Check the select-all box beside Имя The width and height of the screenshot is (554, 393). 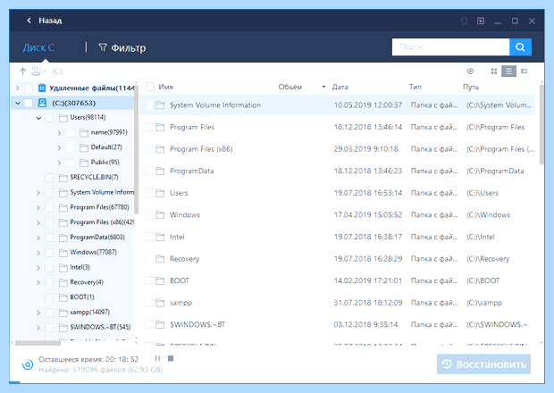point(150,87)
